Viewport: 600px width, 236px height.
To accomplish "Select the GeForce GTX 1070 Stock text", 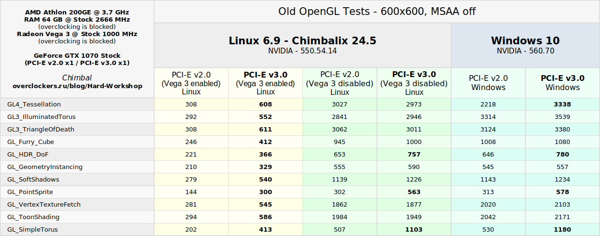I will coord(77,55).
